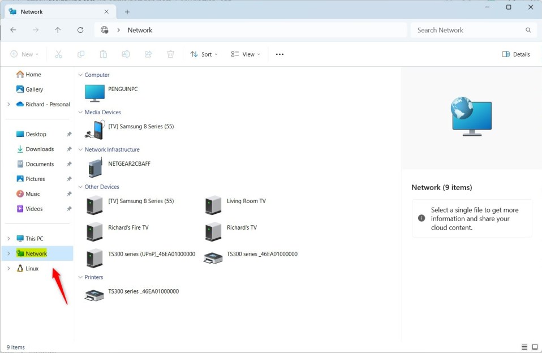542x353 pixels.
Task: Collapse the Media Devices group
Action: click(80, 112)
